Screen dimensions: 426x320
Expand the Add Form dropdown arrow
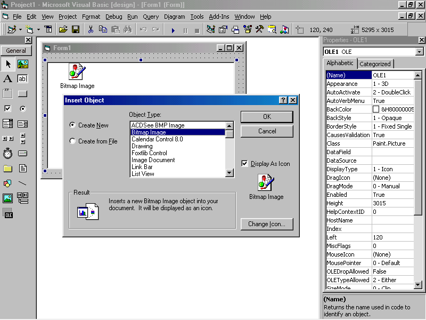point(38,29)
